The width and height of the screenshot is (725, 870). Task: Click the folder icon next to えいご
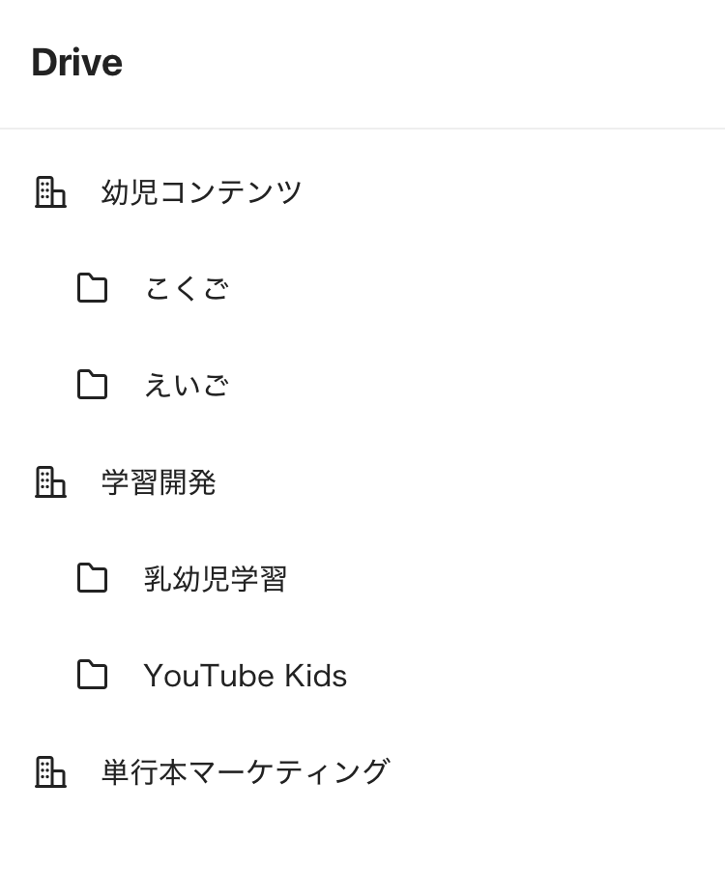click(x=92, y=385)
